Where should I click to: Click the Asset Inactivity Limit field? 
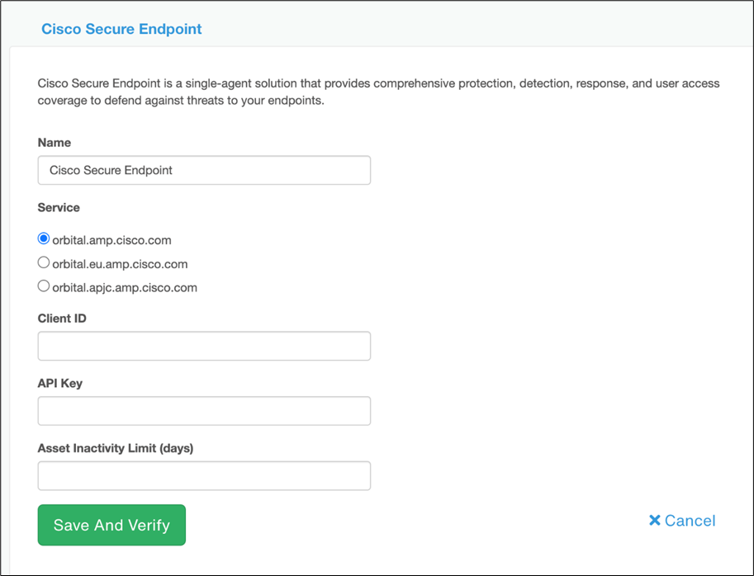pos(203,475)
